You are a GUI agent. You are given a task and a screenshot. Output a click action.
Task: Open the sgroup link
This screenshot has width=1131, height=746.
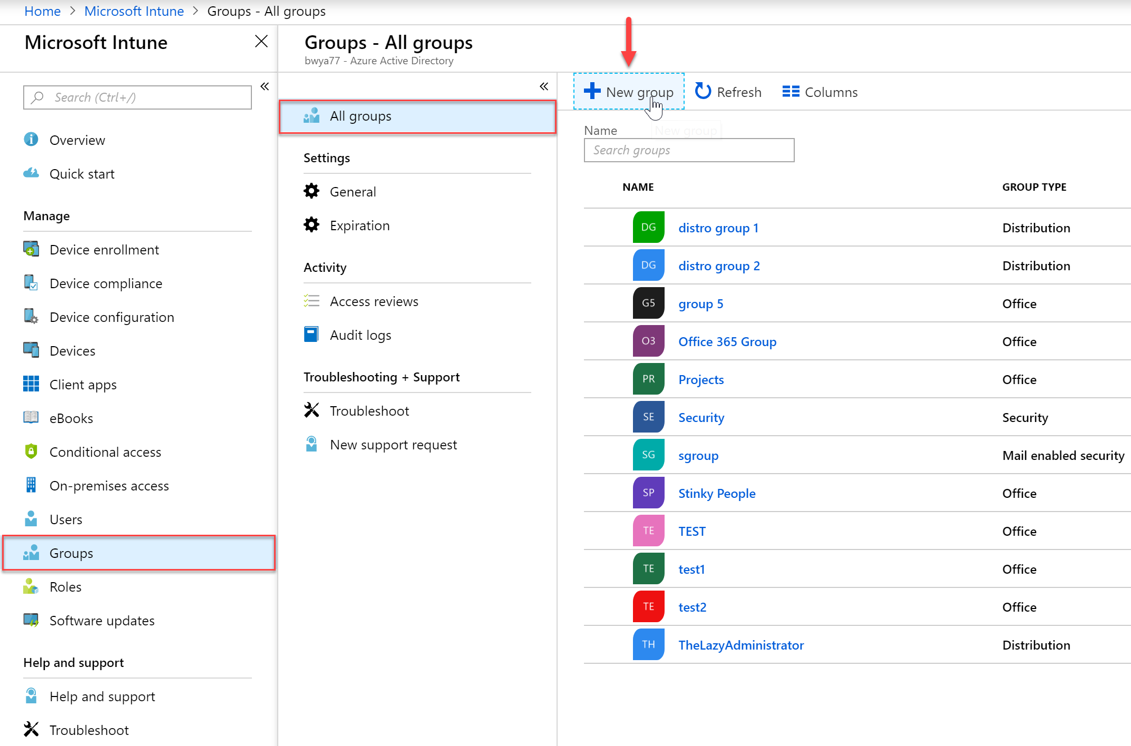click(x=698, y=455)
